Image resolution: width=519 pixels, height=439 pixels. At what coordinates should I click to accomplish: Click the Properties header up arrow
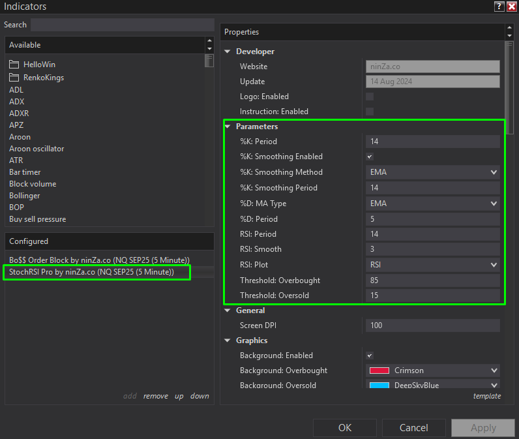pyautogui.click(x=509, y=27)
